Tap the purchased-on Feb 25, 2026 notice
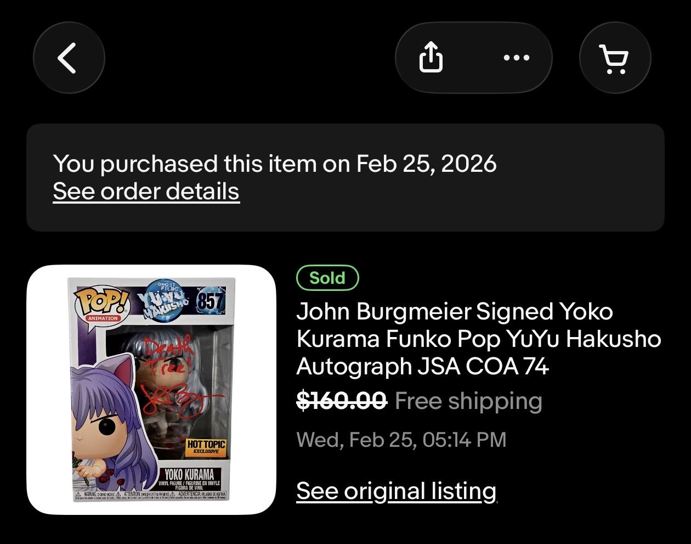The image size is (691, 544). 275,164
